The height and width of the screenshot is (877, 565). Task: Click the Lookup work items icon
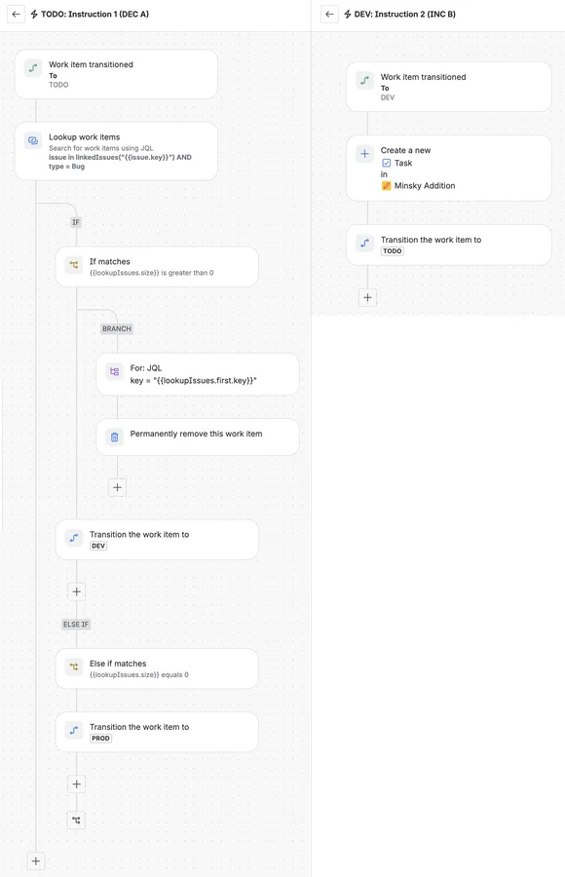33,140
